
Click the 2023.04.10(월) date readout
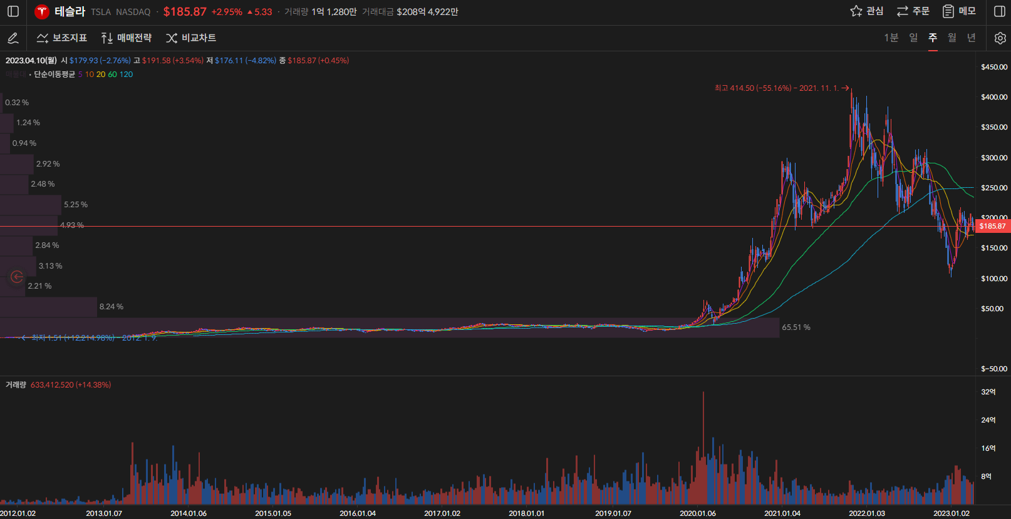click(x=31, y=60)
